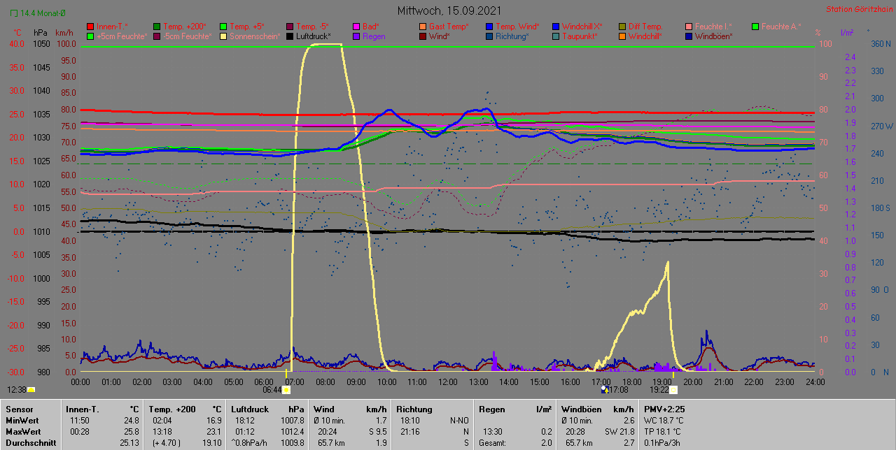Select the Temp. Wind legend label
Image resolution: width=896 pixels, height=450 pixels.
click(517, 26)
